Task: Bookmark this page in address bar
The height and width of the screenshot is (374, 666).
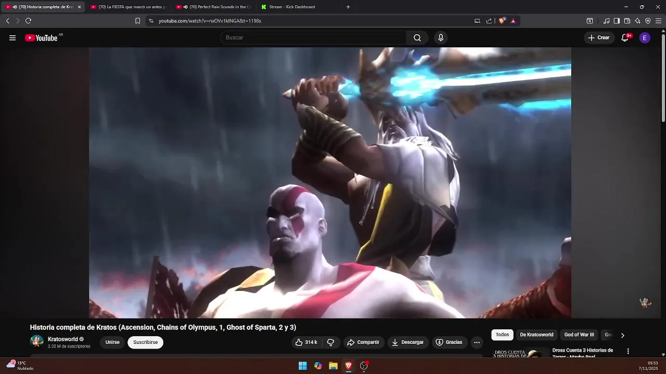Action: click(137, 21)
